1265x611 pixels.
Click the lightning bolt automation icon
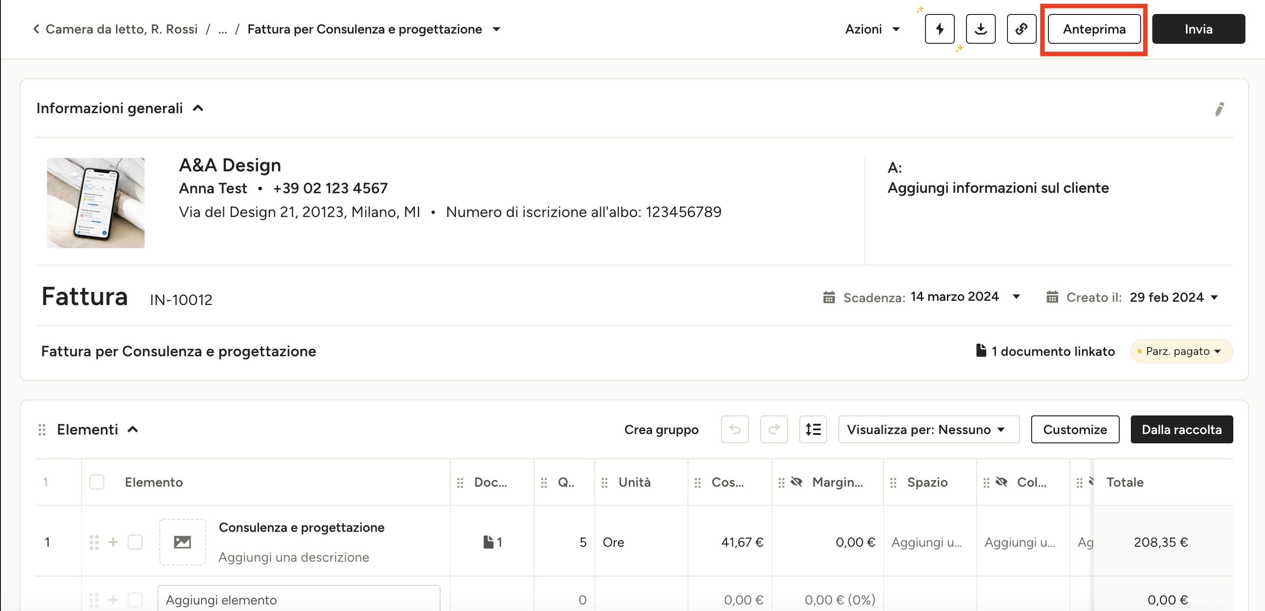point(939,29)
